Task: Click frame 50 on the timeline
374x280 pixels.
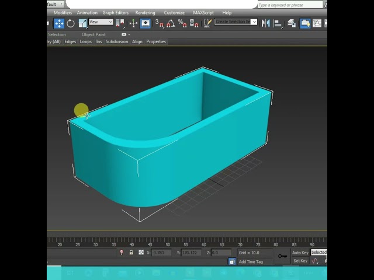Action: tap(168, 245)
